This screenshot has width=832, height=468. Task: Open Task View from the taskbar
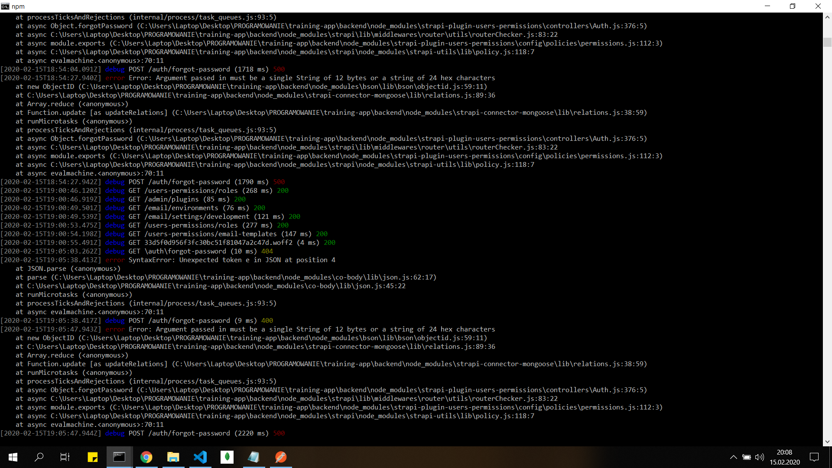[65, 457]
